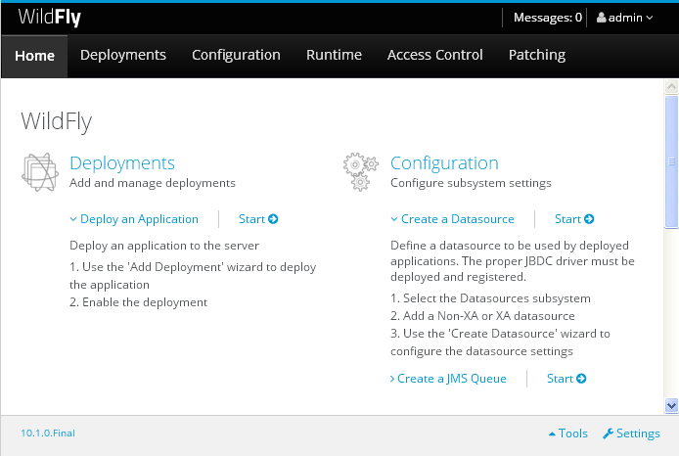
Task: Go to the Runtime tab
Action: point(334,55)
